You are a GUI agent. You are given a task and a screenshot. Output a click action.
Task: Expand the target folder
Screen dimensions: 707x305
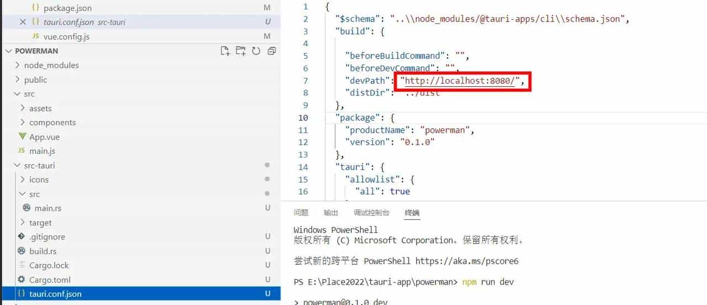click(x=23, y=223)
